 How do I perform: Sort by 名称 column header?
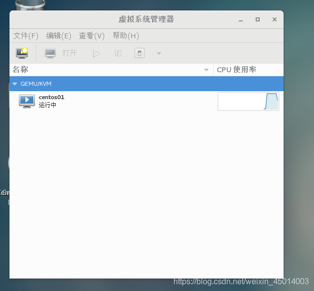pos(111,70)
